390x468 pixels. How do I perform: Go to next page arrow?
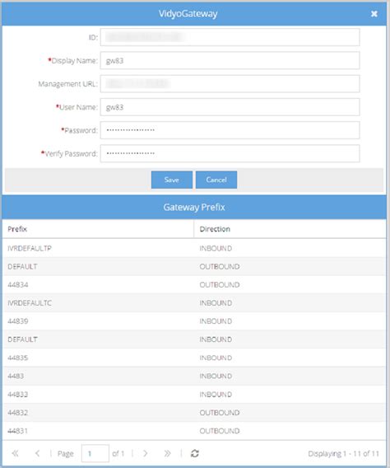tap(145, 453)
